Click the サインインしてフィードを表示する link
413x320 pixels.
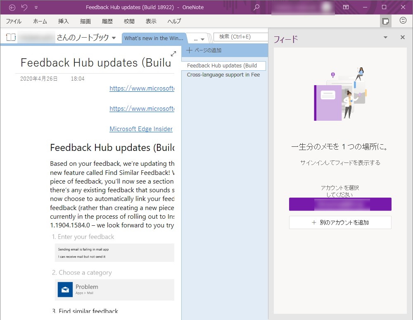tap(340, 163)
